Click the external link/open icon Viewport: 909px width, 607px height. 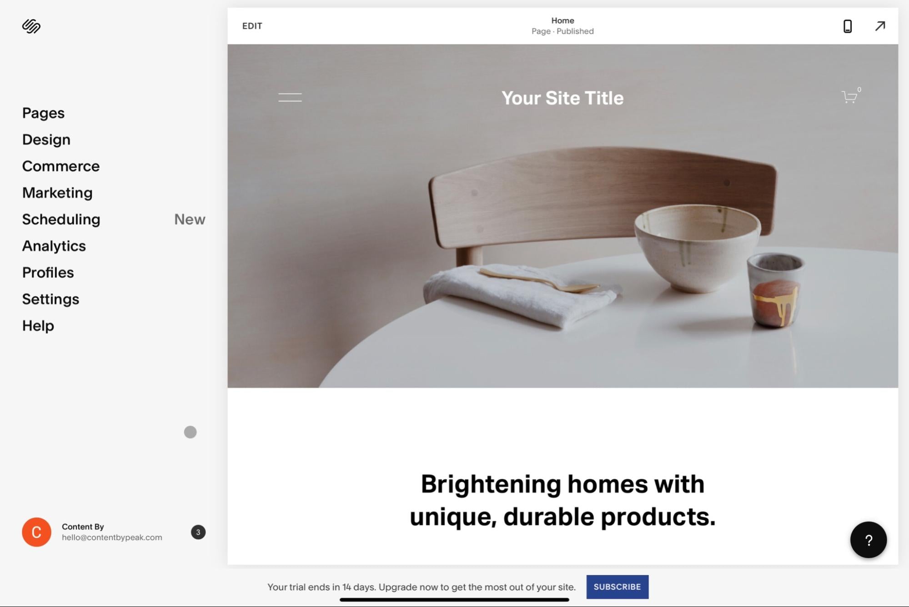[880, 26]
